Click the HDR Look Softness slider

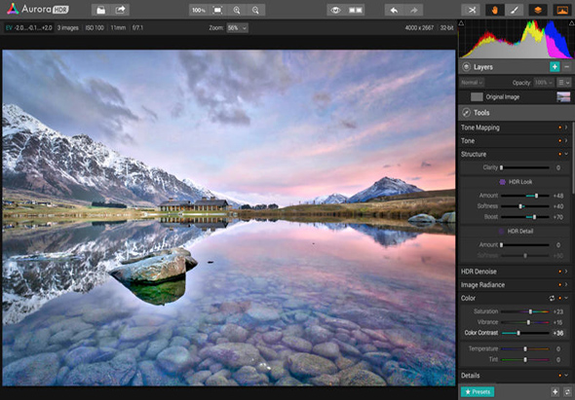[524, 206]
